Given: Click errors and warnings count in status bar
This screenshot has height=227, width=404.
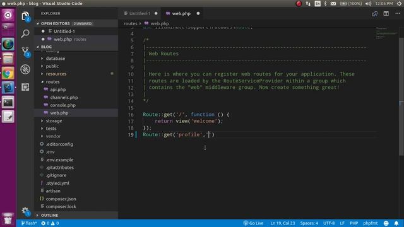Looking at the screenshot, I should tap(50, 223).
